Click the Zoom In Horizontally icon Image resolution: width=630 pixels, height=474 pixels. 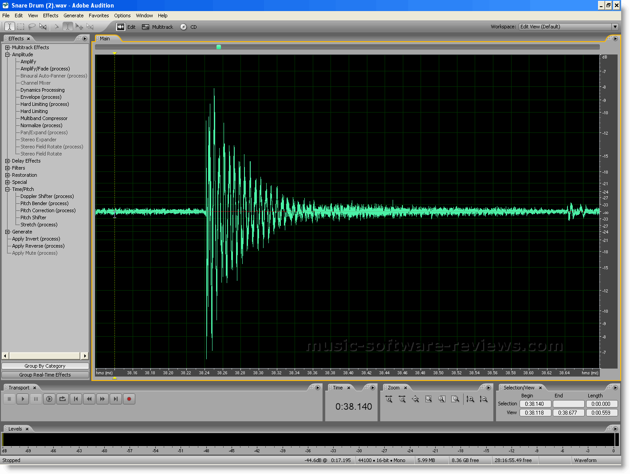point(389,399)
